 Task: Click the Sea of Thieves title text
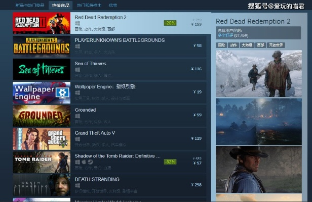tap(90, 64)
